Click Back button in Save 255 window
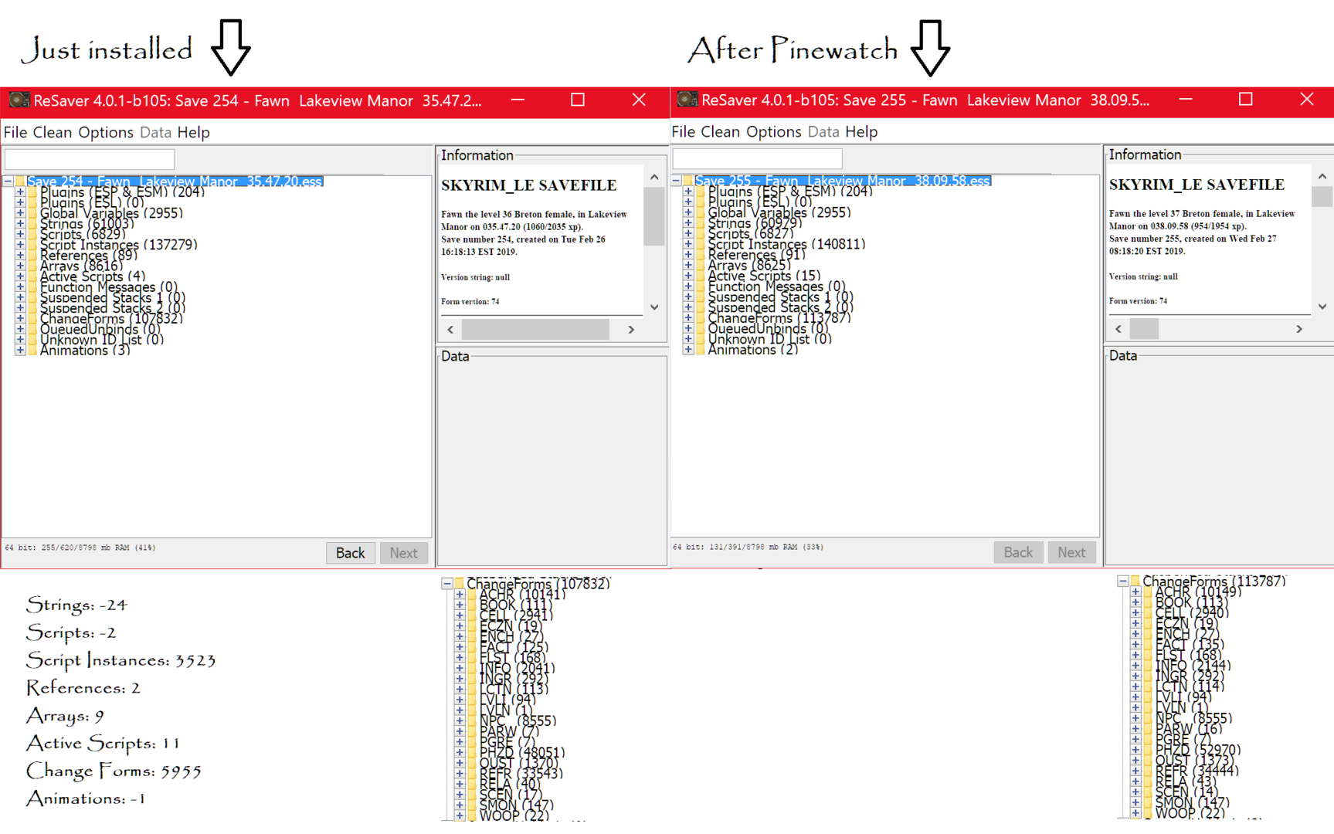This screenshot has width=1334, height=834. (1018, 552)
